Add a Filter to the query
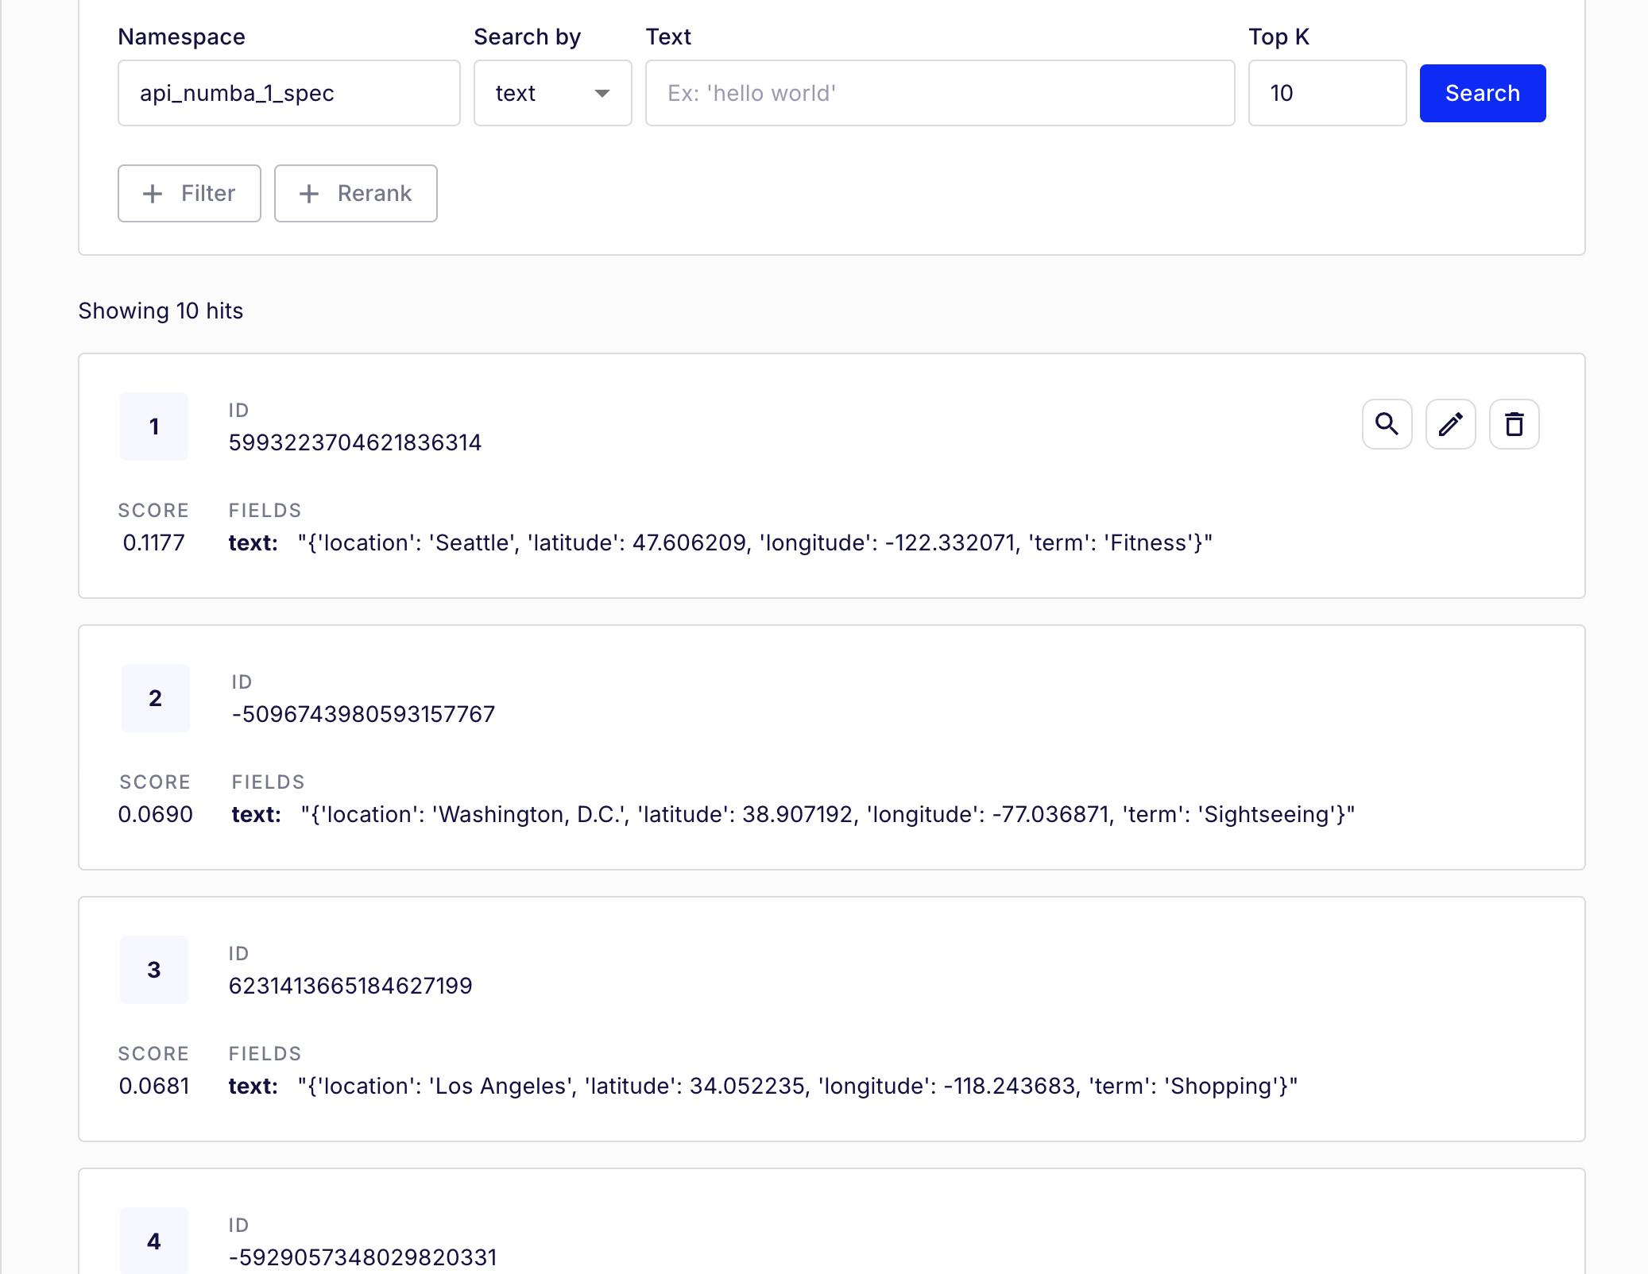The width and height of the screenshot is (1648, 1274). point(189,194)
